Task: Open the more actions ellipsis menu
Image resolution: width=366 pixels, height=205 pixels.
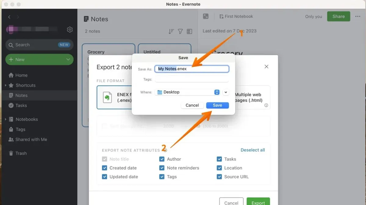Action: click(358, 16)
